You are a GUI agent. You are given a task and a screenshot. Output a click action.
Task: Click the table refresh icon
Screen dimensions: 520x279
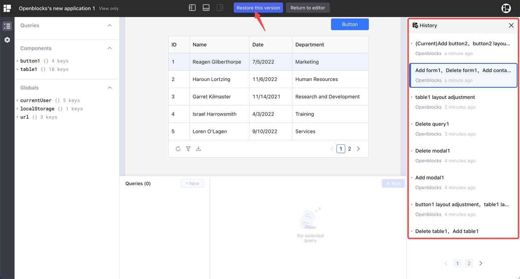pyautogui.click(x=178, y=149)
